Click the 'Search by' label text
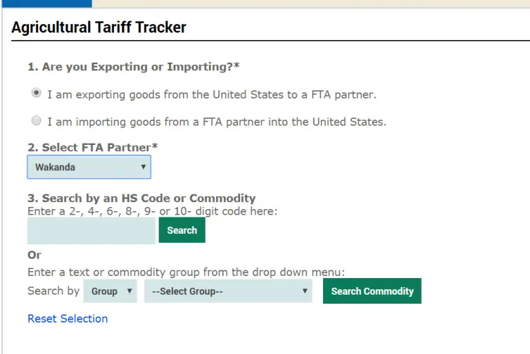Viewport: 530px width, 354px height. click(53, 291)
